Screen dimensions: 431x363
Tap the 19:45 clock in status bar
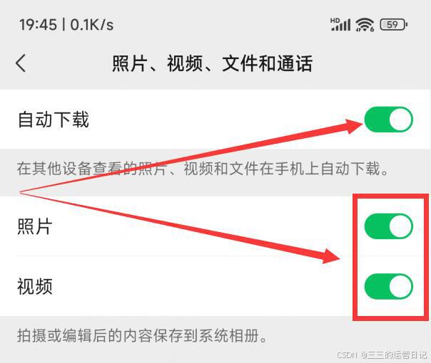click(39, 25)
